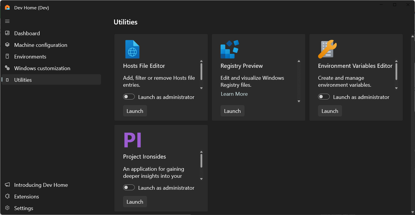Click the purple PI Project Ironsides icon
415x215 pixels.
click(133, 140)
